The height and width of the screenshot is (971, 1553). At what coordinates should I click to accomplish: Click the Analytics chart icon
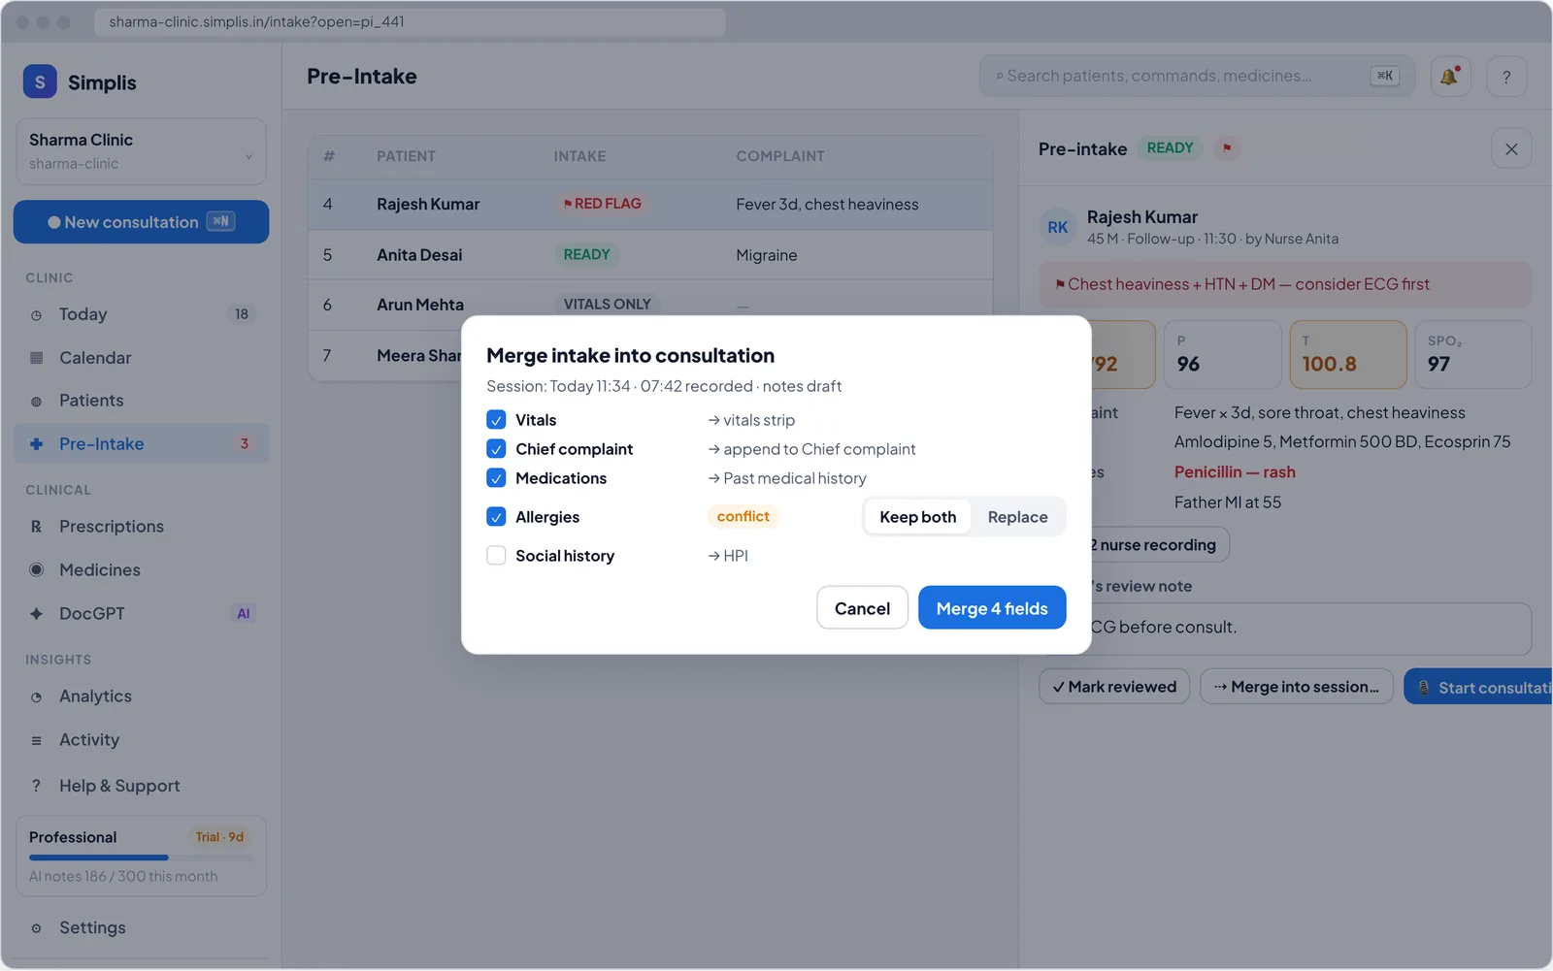(37, 696)
